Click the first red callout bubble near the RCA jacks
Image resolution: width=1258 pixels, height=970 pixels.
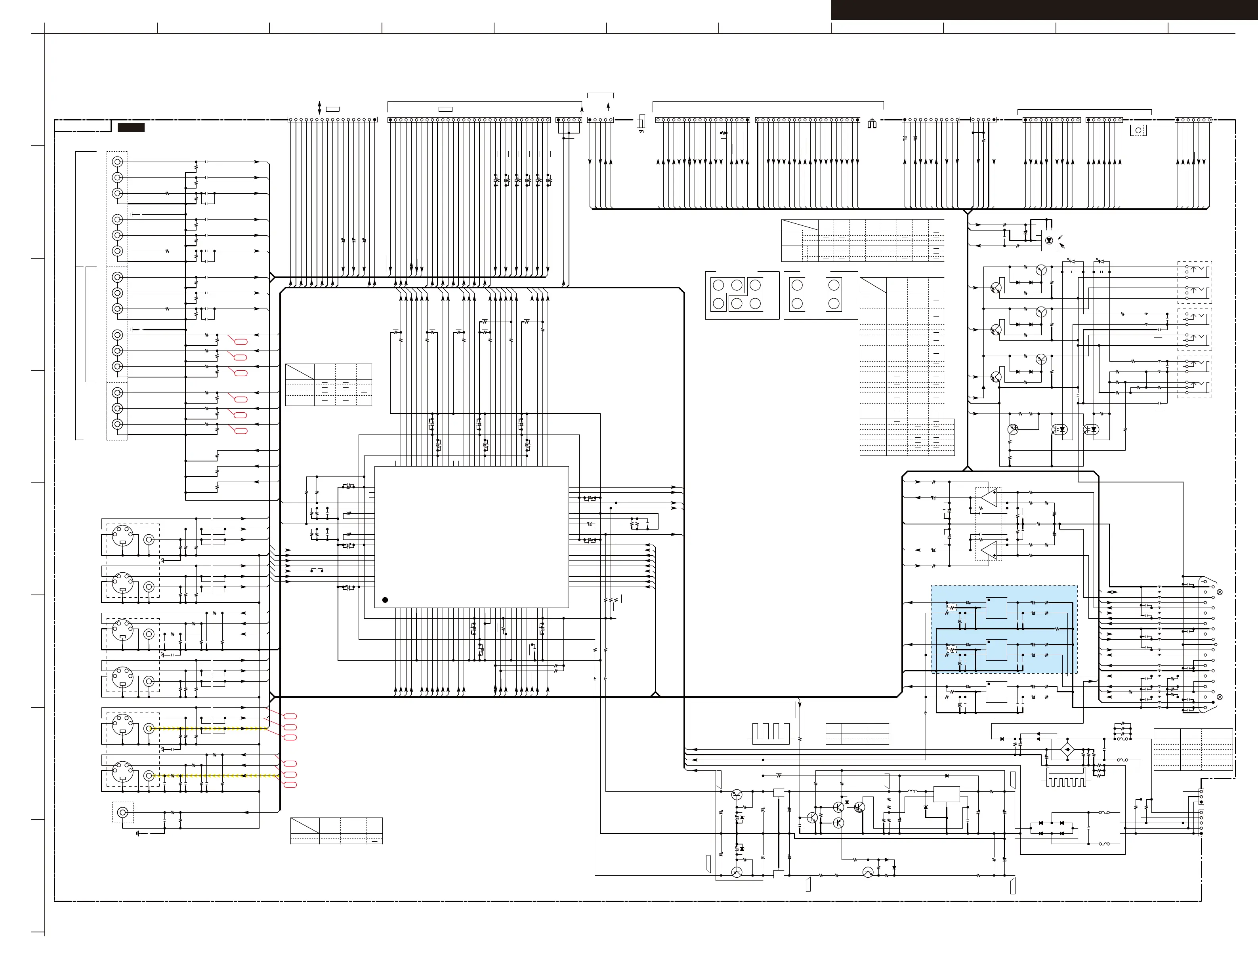pos(241,342)
